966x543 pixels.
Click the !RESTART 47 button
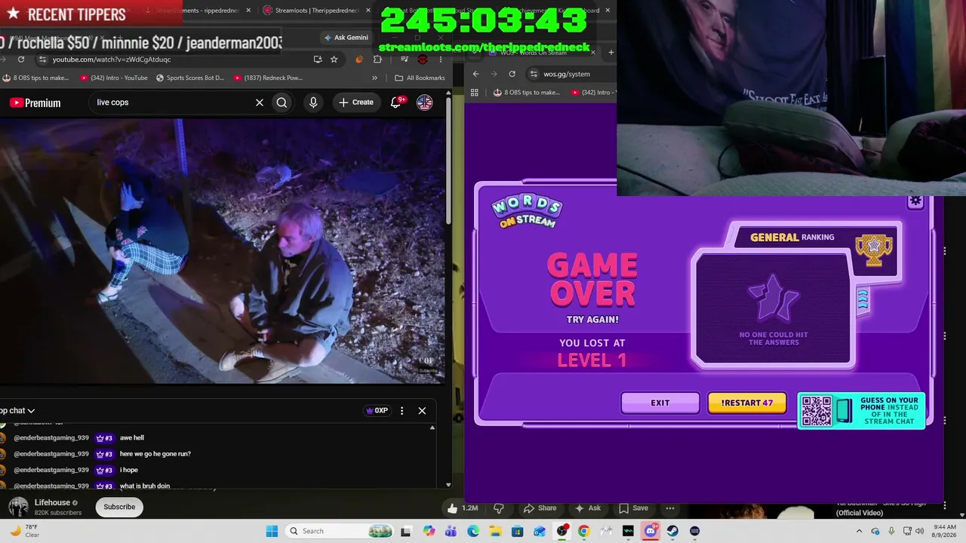747,403
